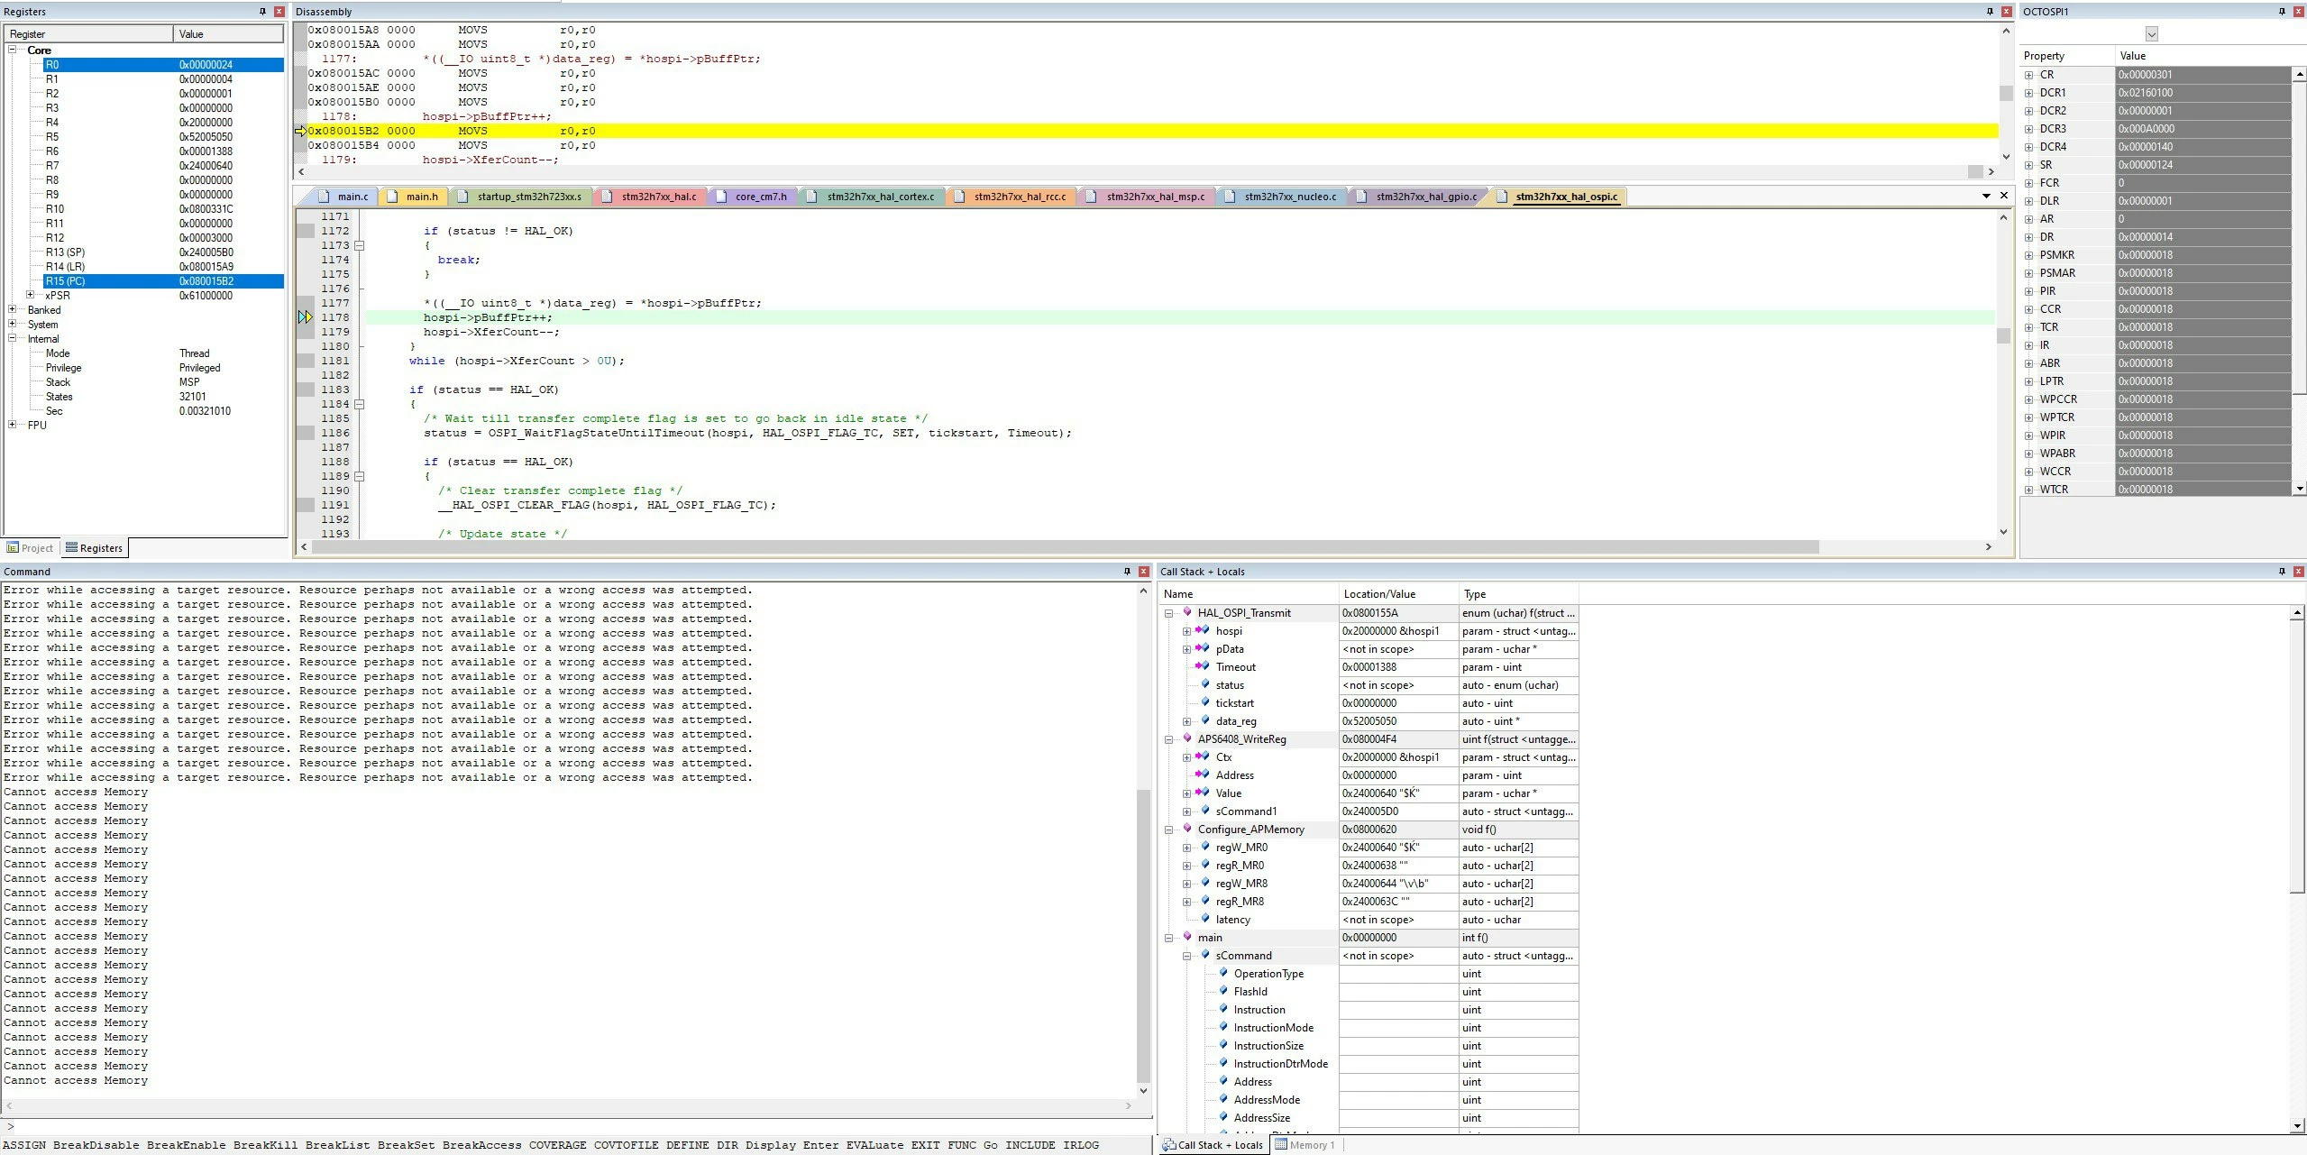Expand the DCR1 property in OCTOSPI1
The height and width of the screenshot is (1155, 2307).
click(x=2028, y=93)
